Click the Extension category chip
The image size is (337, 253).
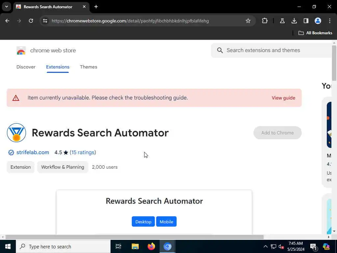tap(21, 167)
